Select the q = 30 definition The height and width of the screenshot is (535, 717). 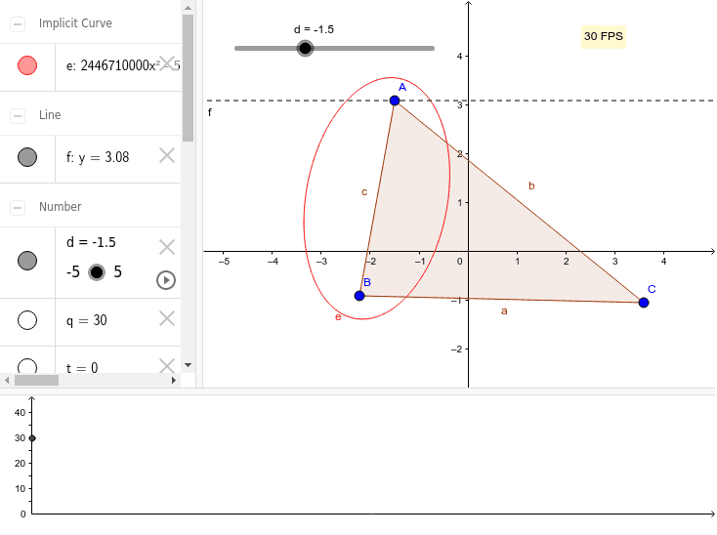(86, 320)
